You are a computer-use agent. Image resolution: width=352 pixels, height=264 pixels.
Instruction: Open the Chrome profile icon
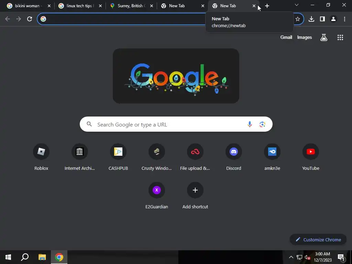(x=333, y=19)
